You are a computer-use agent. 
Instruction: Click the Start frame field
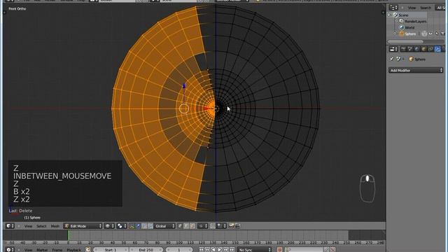click(111, 250)
